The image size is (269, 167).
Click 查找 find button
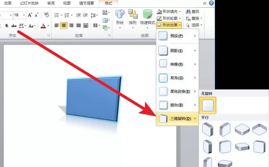click(x=192, y=12)
